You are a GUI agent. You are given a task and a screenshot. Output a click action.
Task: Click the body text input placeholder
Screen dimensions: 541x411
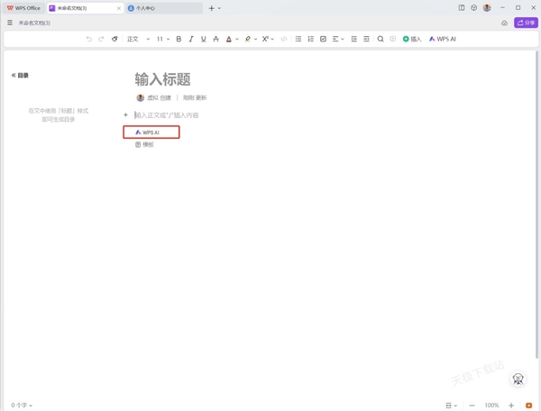click(x=166, y=115)
